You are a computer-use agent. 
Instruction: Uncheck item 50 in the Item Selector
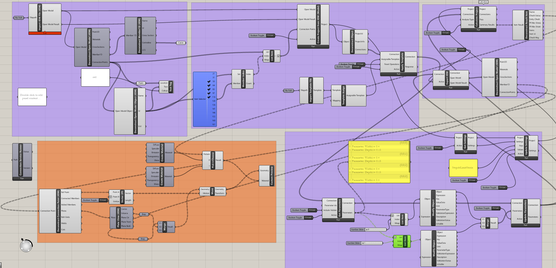[x=209, y=81]
